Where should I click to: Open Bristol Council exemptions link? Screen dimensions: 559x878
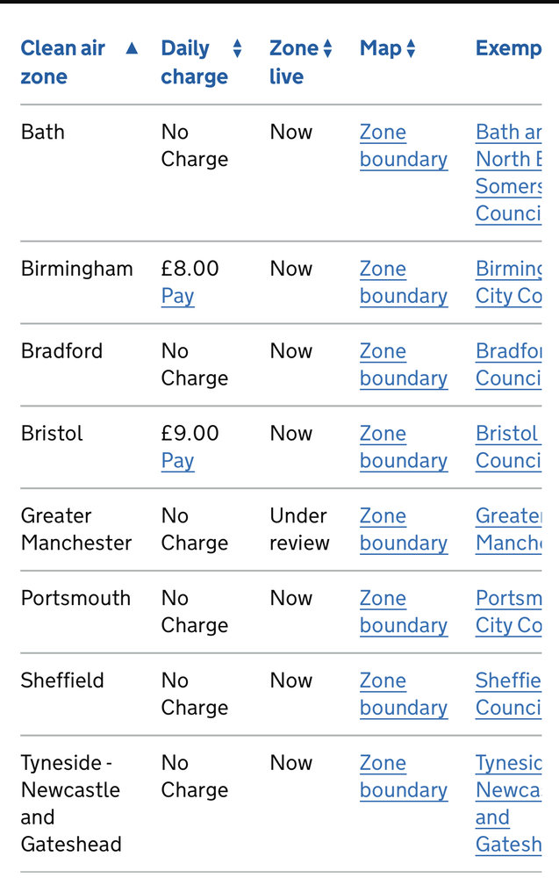pos(509,447)
